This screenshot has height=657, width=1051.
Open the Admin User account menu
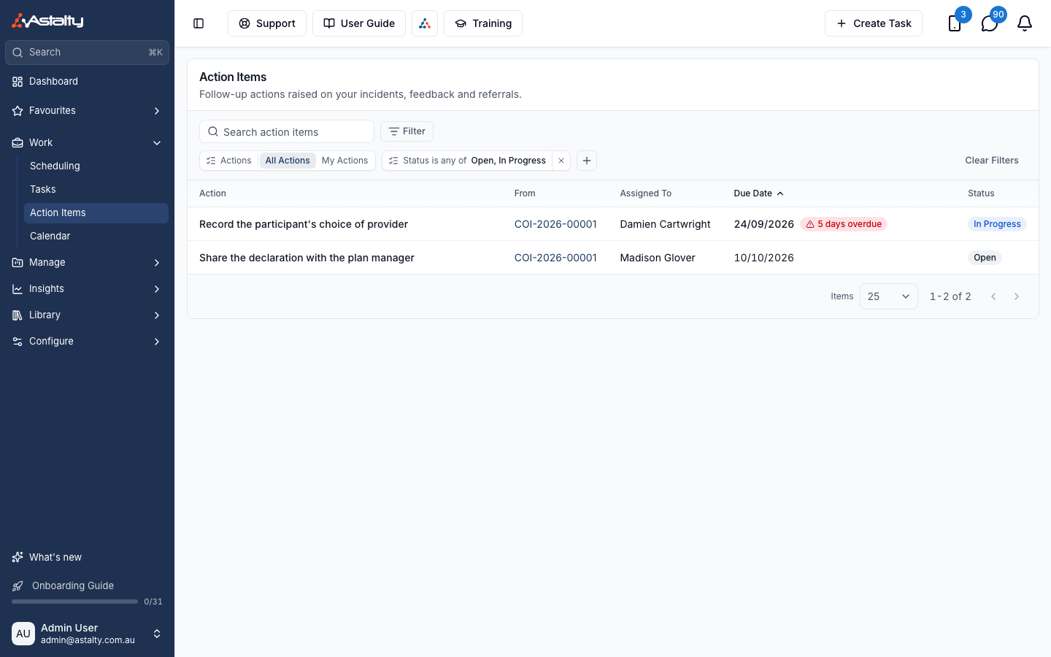[88, 634]
